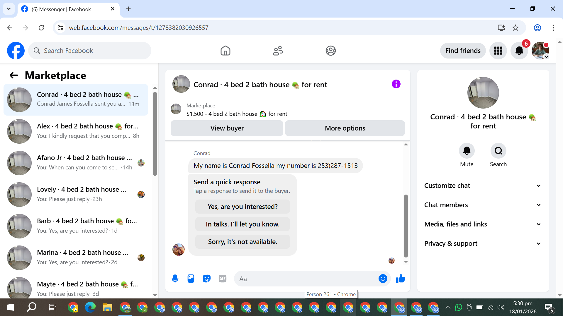Screen dimensions: 563x316
Task: Send the quick reply 'Yes, are you interested?'
Action: pyautogui.click(x=243, y=207)
